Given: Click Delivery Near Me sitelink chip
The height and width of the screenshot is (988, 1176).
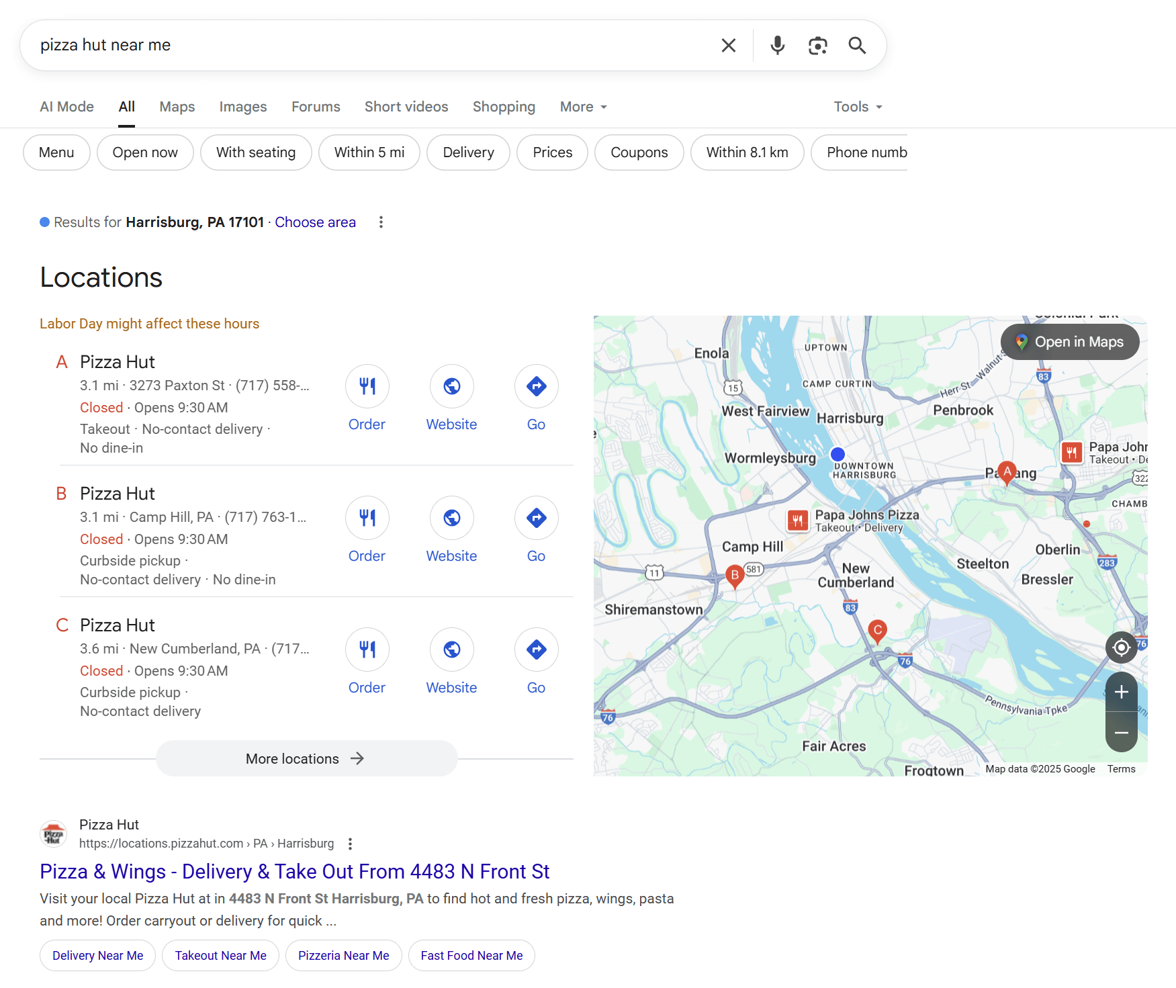Looking at the screenshot, I should [x=97, y=955].
